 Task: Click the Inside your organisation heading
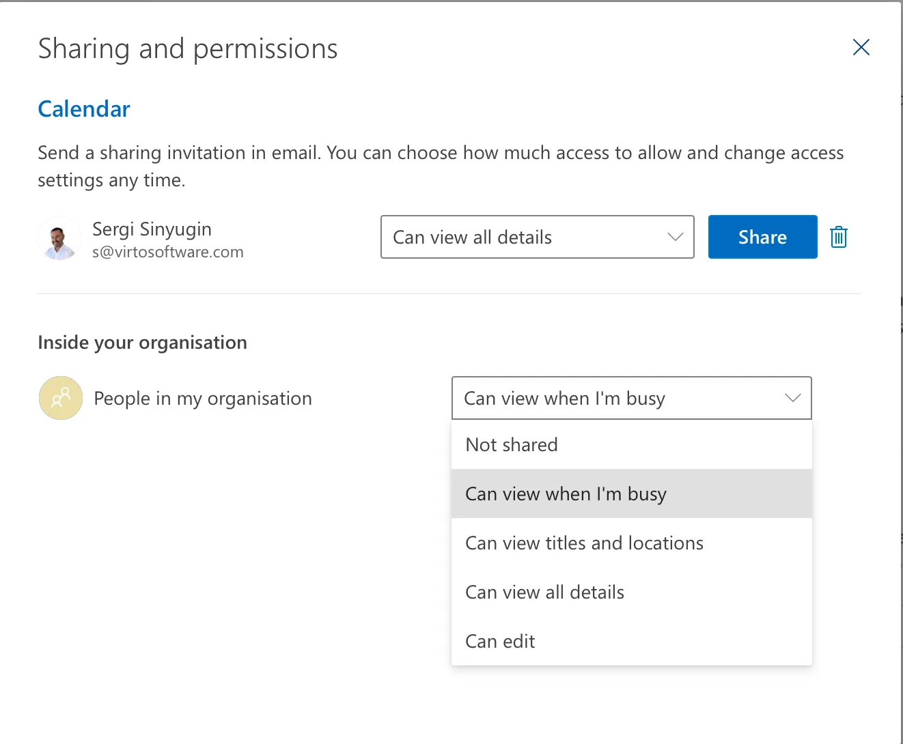[142, 342]
